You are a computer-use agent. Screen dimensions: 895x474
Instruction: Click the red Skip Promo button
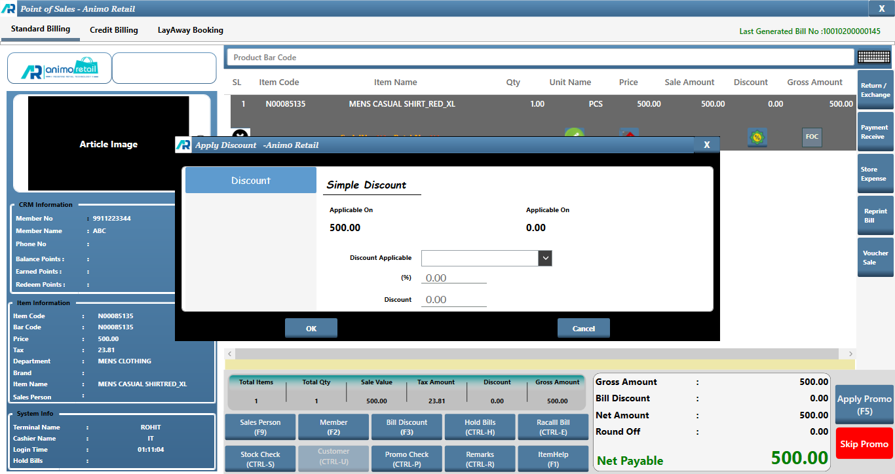pyautogui.click(x=864, y=444)
